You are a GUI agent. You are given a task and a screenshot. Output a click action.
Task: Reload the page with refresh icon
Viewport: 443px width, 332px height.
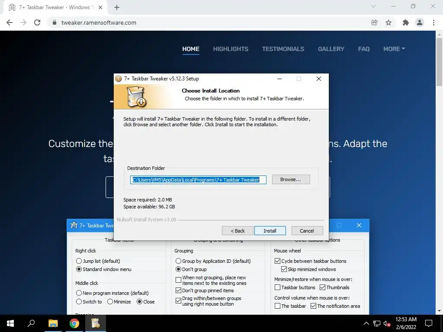click(37, 22)
